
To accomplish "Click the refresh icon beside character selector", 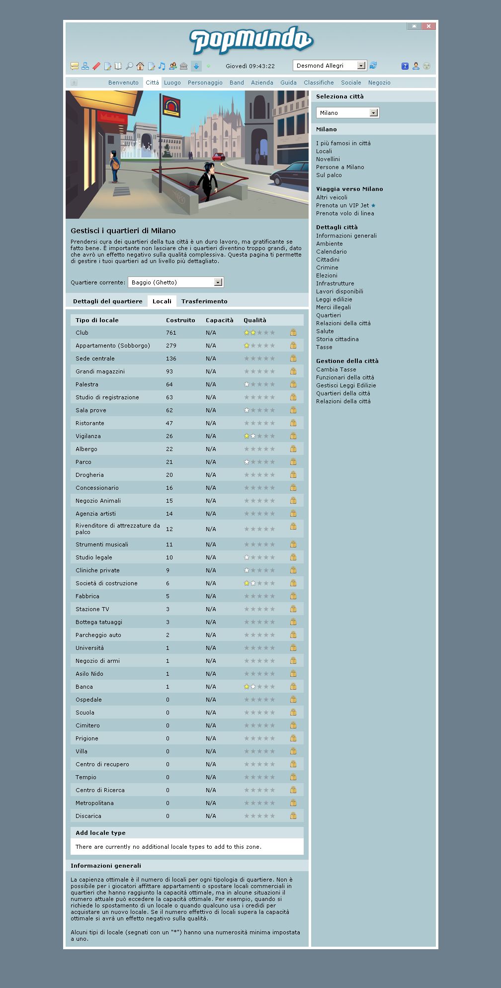I will coord(373,65).
